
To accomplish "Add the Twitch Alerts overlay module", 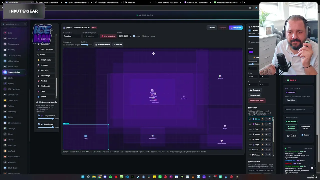I will 46,60.
